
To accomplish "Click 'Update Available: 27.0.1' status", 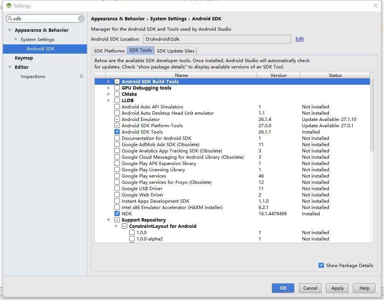I will pos(327,125).
